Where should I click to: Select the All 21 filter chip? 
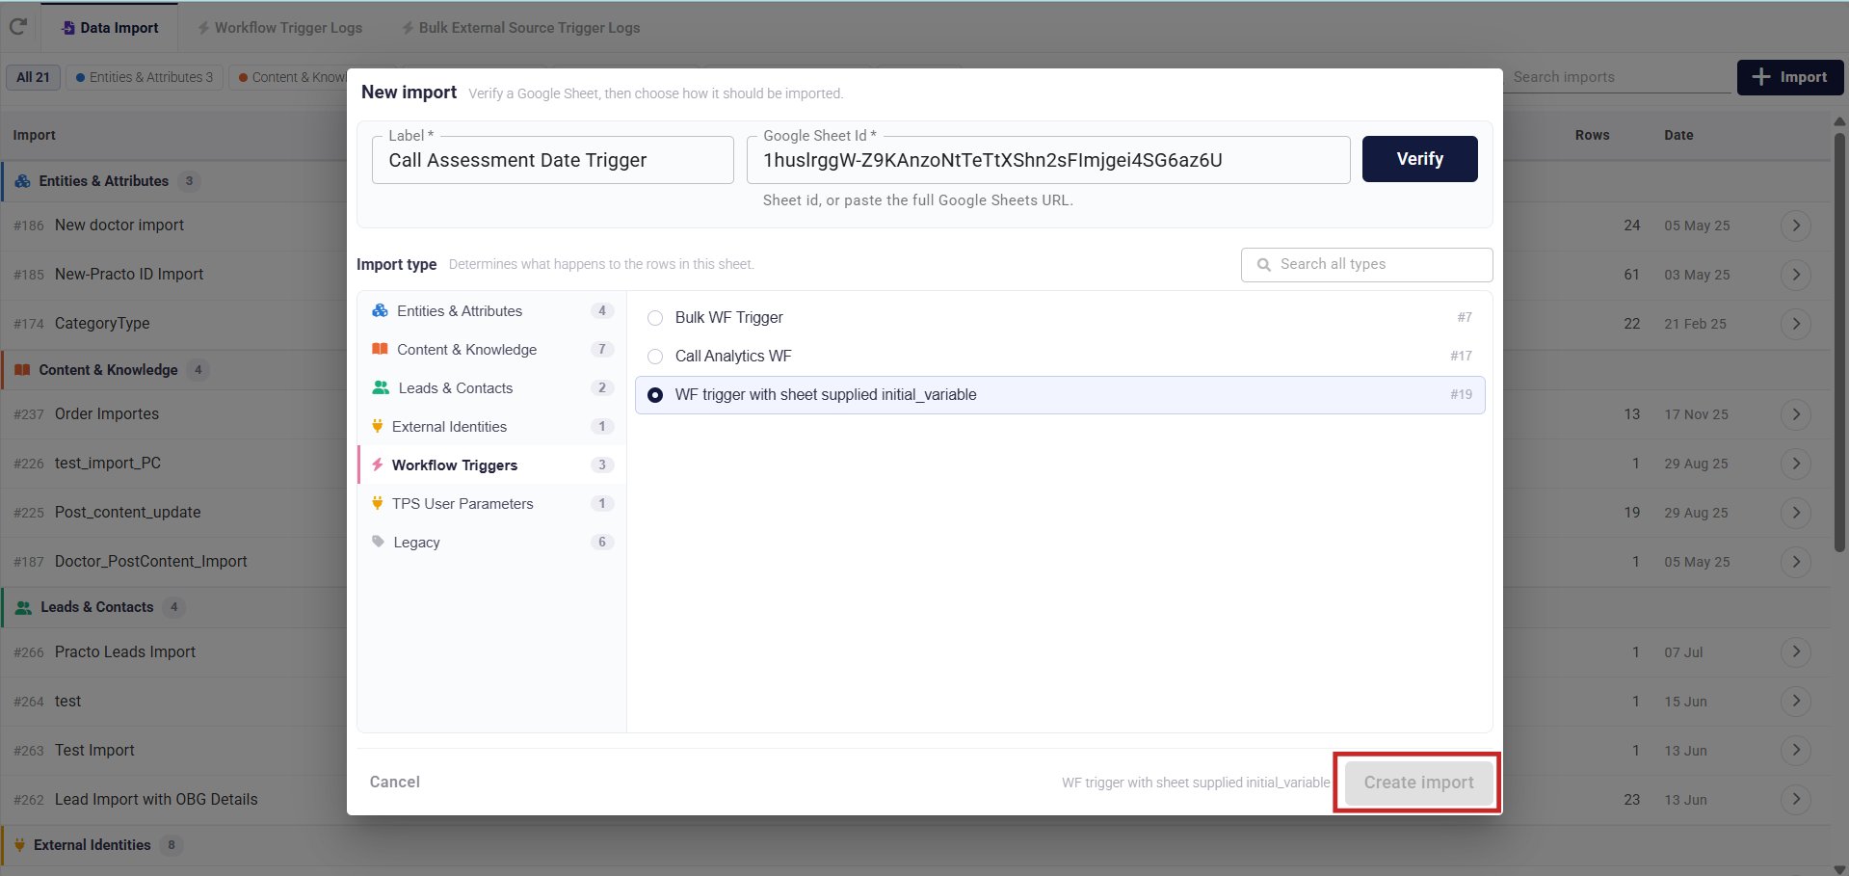[33, 77]
